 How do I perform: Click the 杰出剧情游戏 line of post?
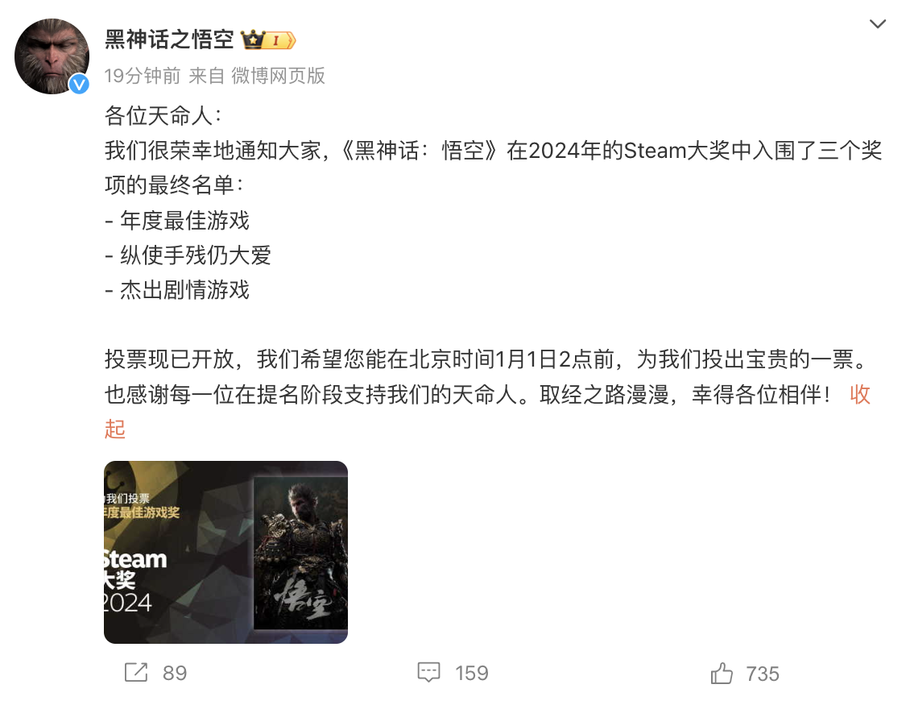pyautogui.click(x=177, y=290)
